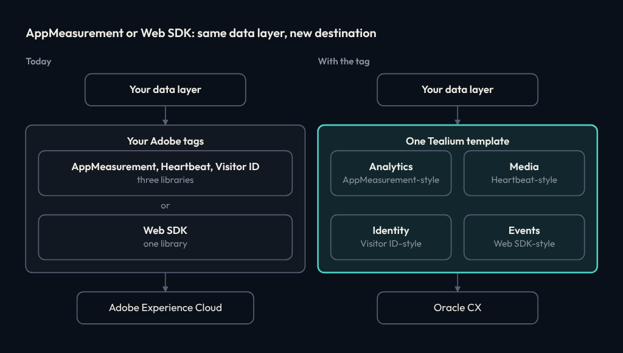This screenshot has width=623, height=353.
Task: Click the 'three libraries' subtitle
Action: (165, 180)
